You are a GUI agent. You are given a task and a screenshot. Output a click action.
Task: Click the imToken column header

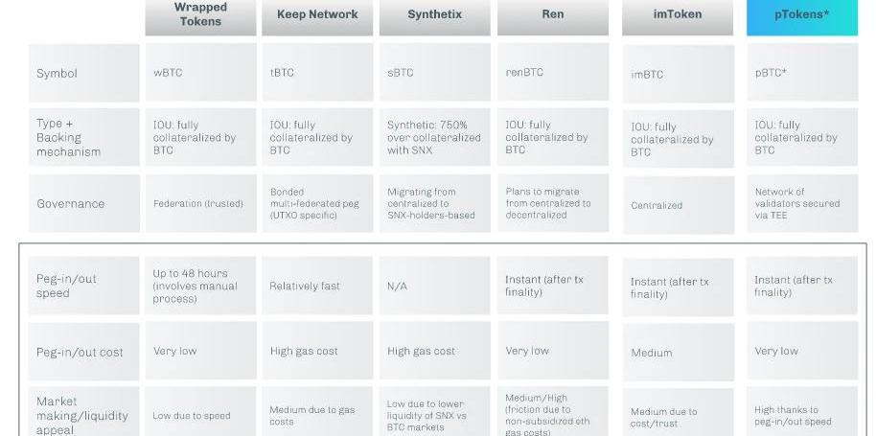pyautogui.click(x=678, y=15)
